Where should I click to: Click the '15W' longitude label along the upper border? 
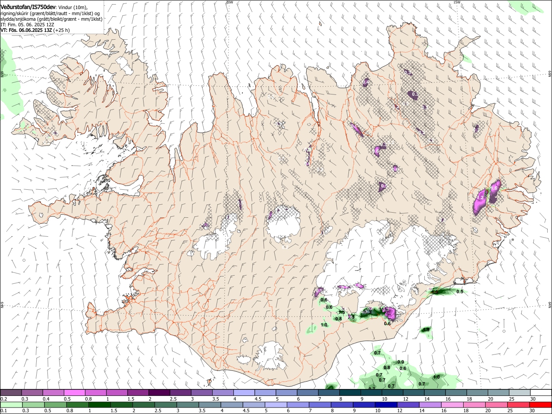pyautogui.click(x=457, y=2)
